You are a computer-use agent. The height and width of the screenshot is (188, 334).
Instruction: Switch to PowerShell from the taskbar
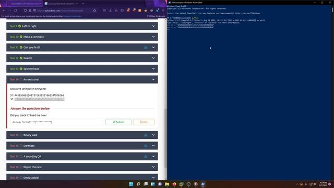(203, 184)
